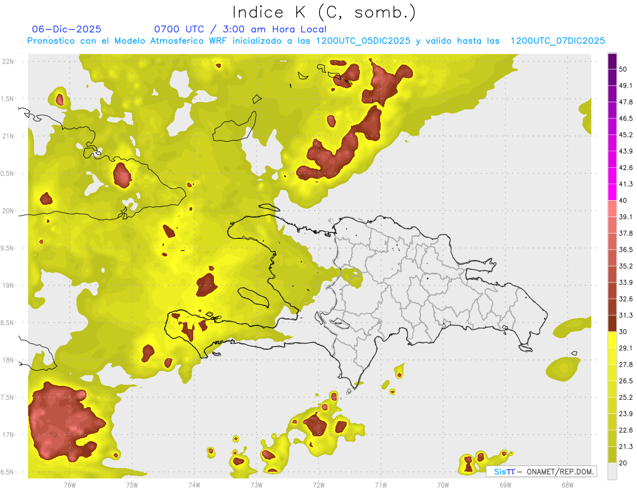Click the '36.5' color bar value

coord(626,249)
